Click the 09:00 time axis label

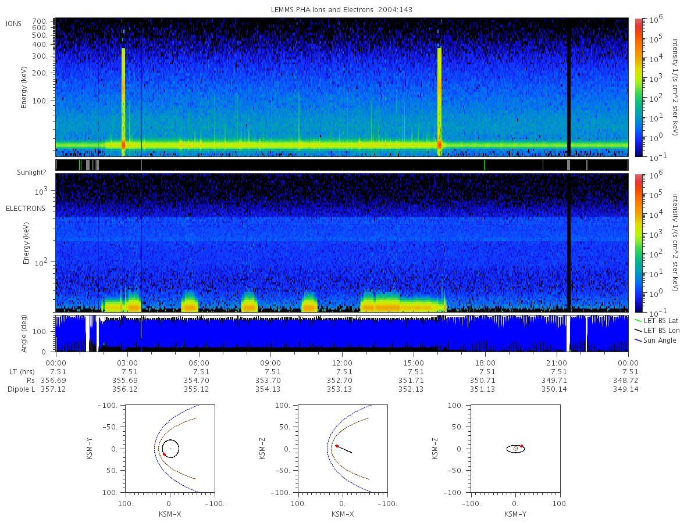(x=270, y=362)
